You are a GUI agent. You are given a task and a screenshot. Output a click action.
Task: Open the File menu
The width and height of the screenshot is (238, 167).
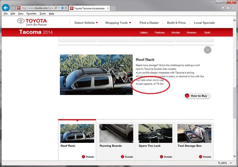(5, 14)
